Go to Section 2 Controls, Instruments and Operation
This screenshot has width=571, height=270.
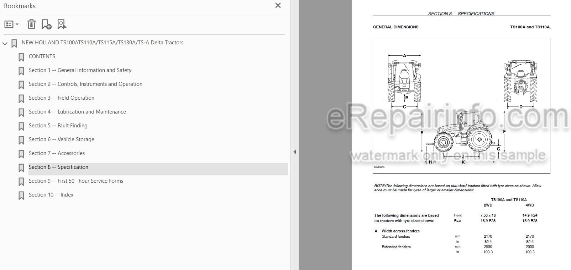(85, 84)
